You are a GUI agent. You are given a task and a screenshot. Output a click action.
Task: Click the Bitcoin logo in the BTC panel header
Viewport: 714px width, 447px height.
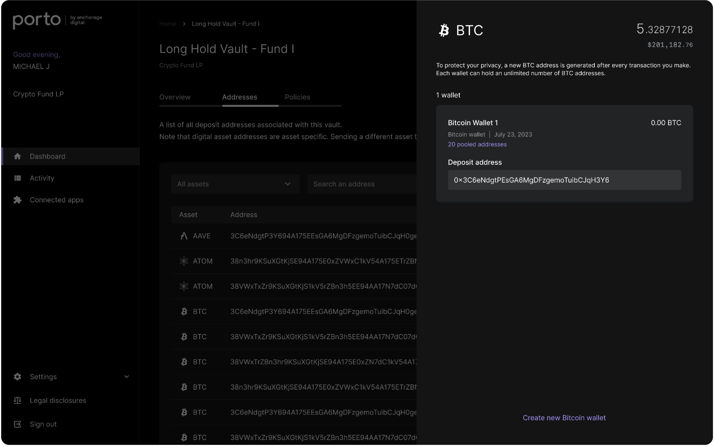(444, 30)
